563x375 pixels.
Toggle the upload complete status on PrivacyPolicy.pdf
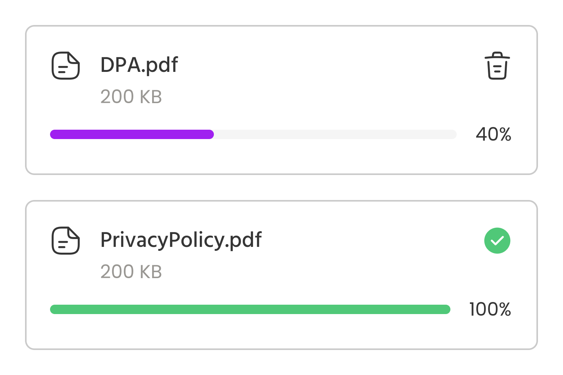(x=497, y=241)
